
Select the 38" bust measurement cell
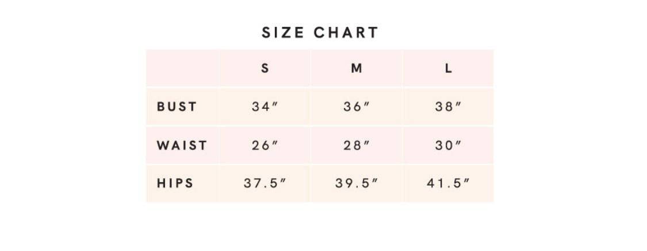pyautogui.click(x=449, y=107)
